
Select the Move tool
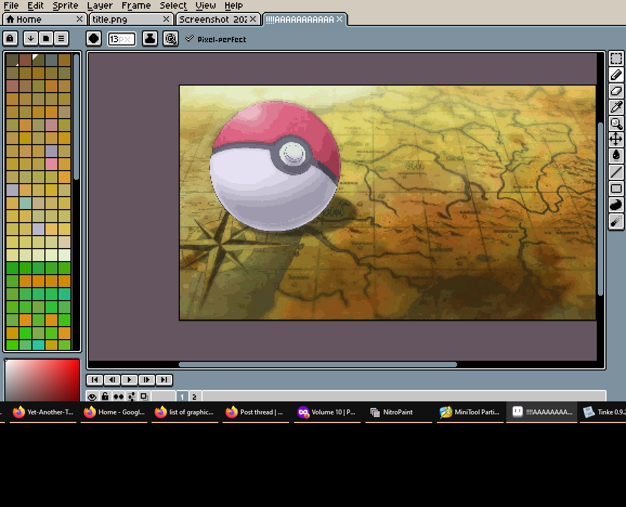616,139
